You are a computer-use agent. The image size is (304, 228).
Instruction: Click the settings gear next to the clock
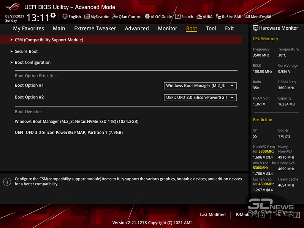tap(53, 16)
